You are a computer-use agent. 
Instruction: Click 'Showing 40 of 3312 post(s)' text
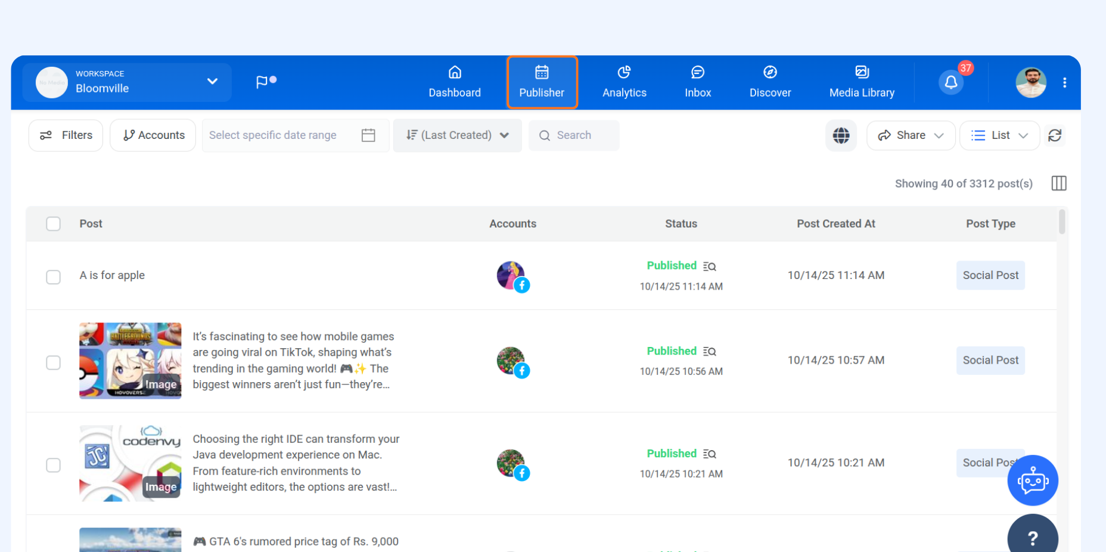pos(964,184)
